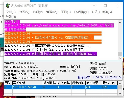Click the 平均流量 column header
Image resolution: width=124 pixels, height=98 pixels.
point(94,83)
